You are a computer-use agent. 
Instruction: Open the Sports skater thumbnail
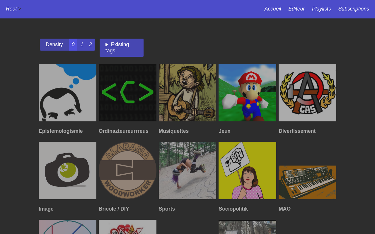click(x=187, y=171)
